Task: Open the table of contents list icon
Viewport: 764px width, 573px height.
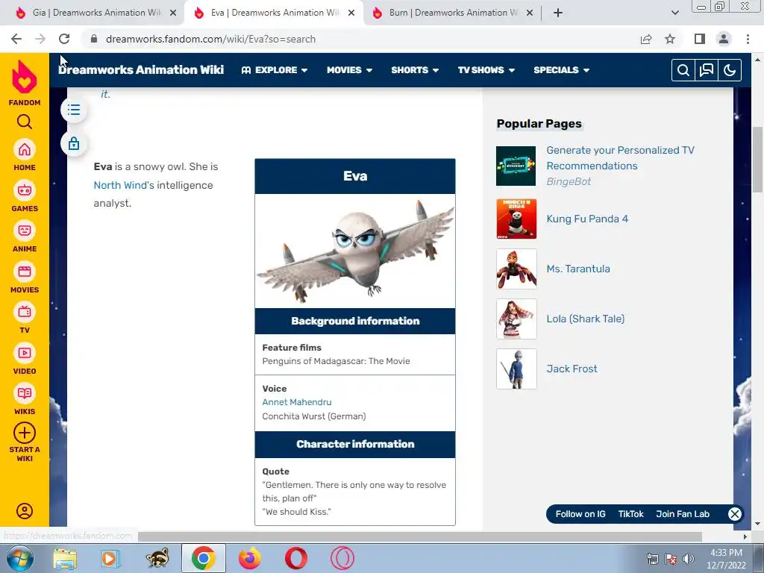Action: click(x=74, y=110)
